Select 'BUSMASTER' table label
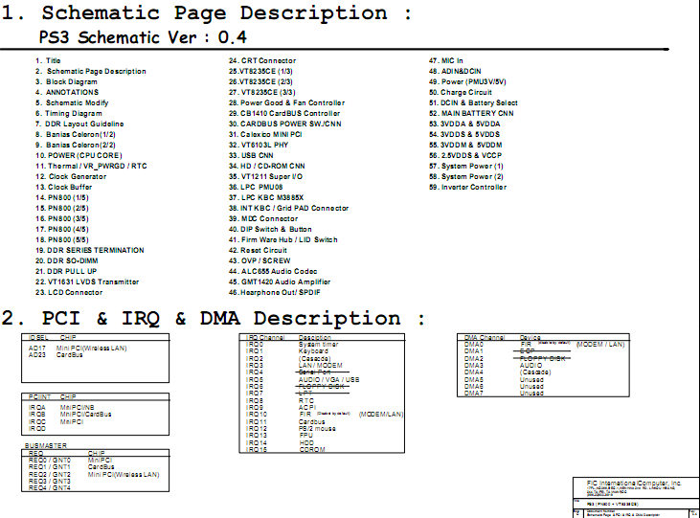The image size is (700, 518). (46, 445)
